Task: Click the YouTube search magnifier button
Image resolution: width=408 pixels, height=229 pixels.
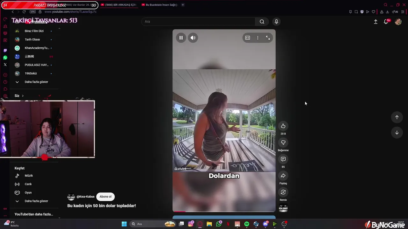Action: click(262, 22)
